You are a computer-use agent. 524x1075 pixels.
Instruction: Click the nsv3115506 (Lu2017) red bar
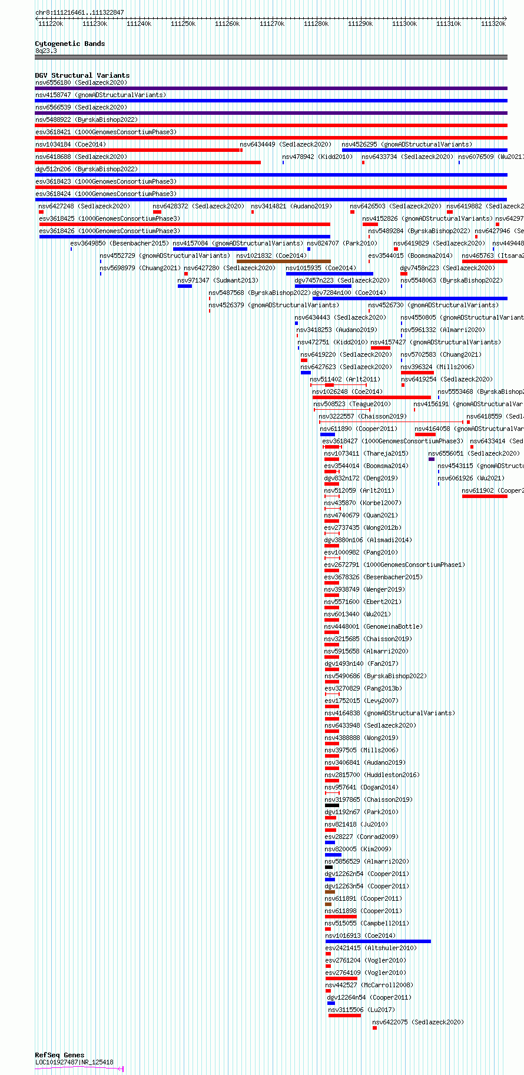344,1016
